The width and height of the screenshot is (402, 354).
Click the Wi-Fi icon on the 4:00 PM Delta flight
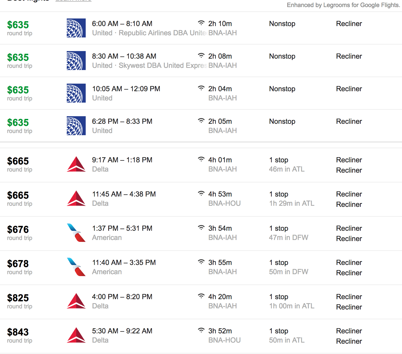click(x=201, y=296)
